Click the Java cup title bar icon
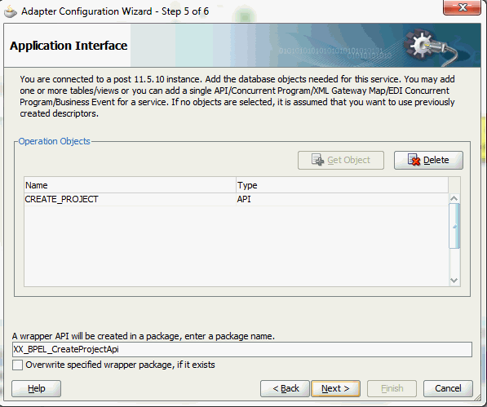This screenshot has width=487, height=407. pyautogui.click(x=10, y=11)
